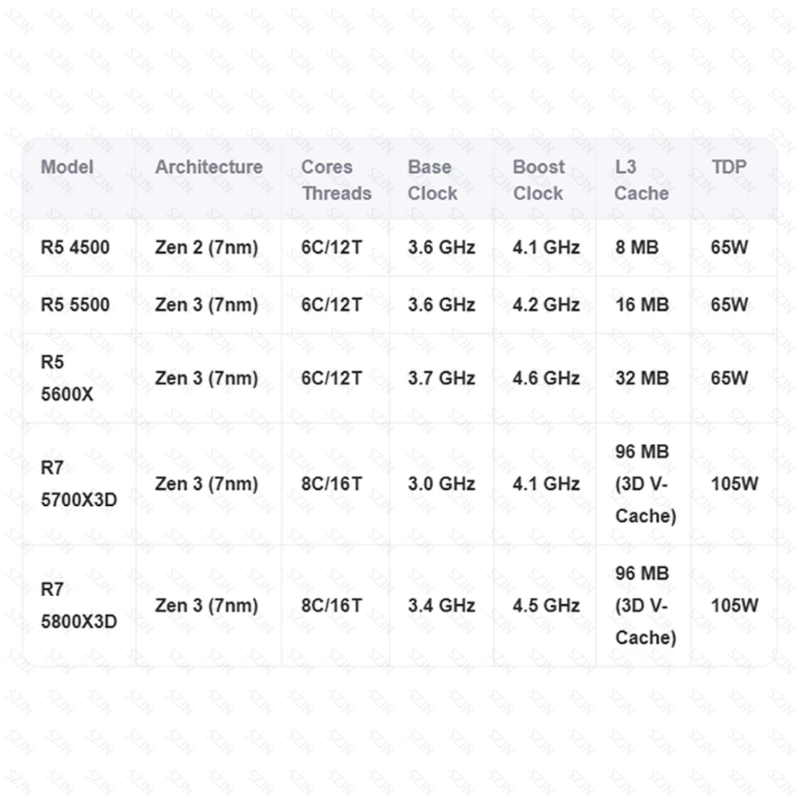Select the R7 5800X3D model cell
802x802 pixels.
(79, 606)
